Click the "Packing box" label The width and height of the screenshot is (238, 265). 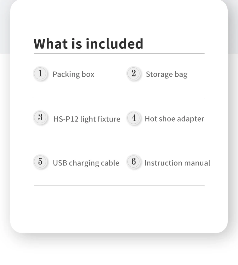tap(73, 74)
